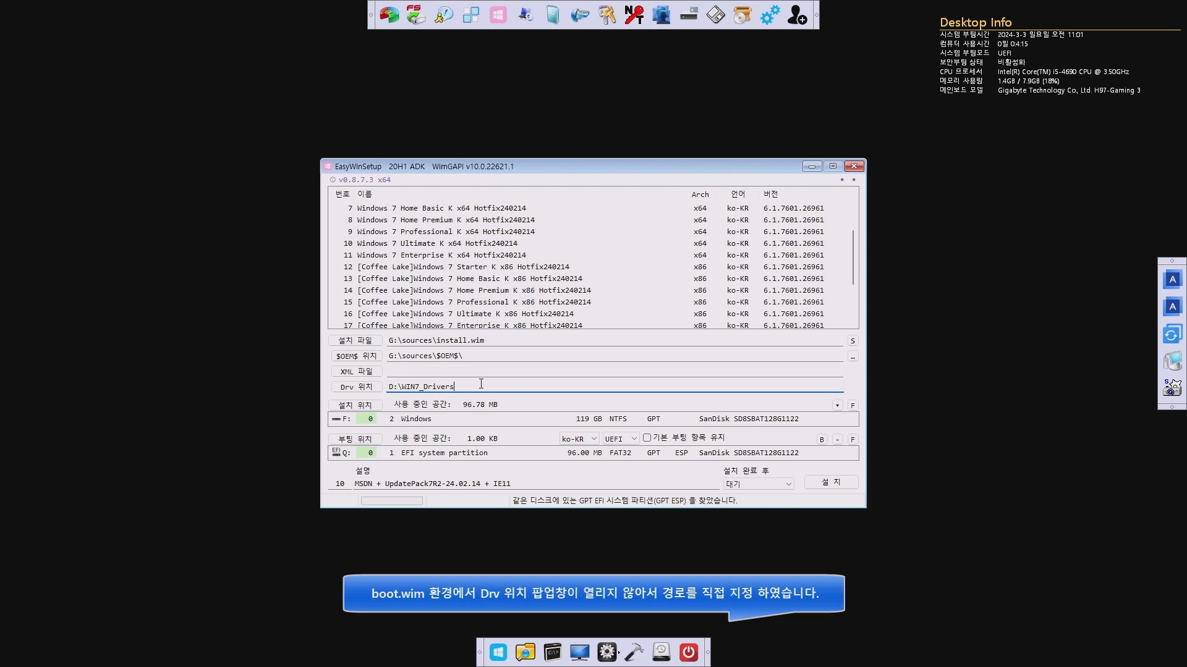Open the computer with gear settings icon
1187x667 pixels.
[x=525, y=15]
